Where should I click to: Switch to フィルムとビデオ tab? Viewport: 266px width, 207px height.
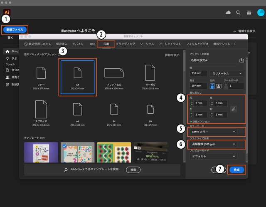pos(197,44)
